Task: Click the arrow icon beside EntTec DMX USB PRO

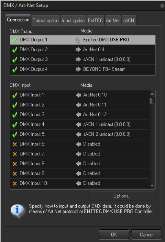Action: pos(78,40)
